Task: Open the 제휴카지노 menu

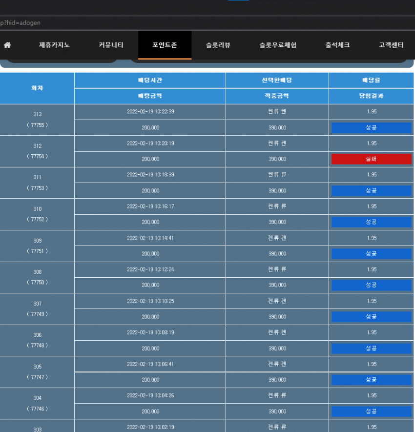Action: pos(54,45)
